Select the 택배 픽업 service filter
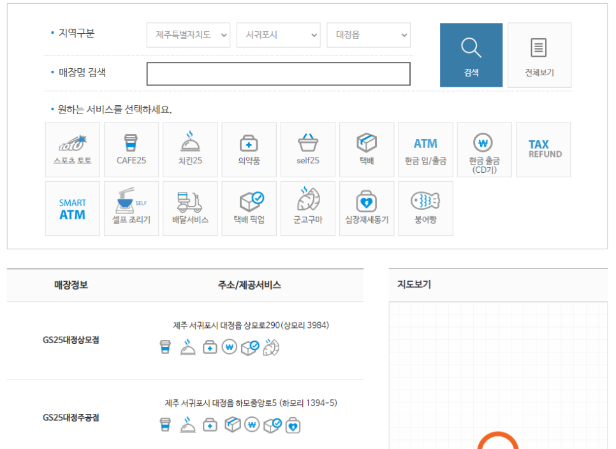The width and height of the screenshot is (616, 449). 249,209
